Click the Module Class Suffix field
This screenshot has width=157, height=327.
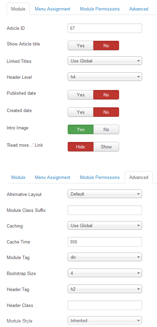[x=105, y=210]
